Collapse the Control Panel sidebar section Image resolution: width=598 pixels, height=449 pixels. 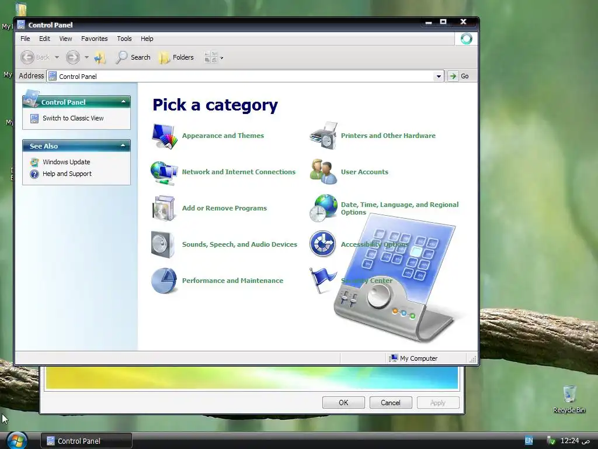pos(123,102)
